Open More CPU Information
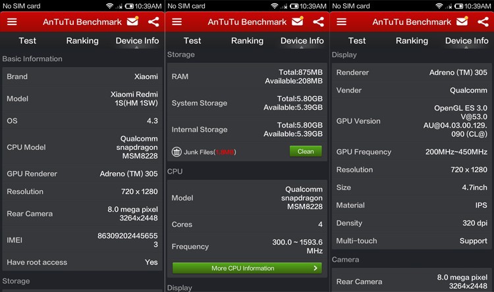Screen dimensions: 494x292 [x=244, y=268]
